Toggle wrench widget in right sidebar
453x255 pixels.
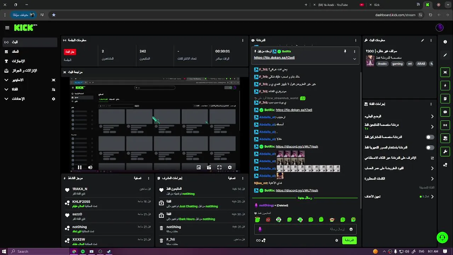(445, 152)
